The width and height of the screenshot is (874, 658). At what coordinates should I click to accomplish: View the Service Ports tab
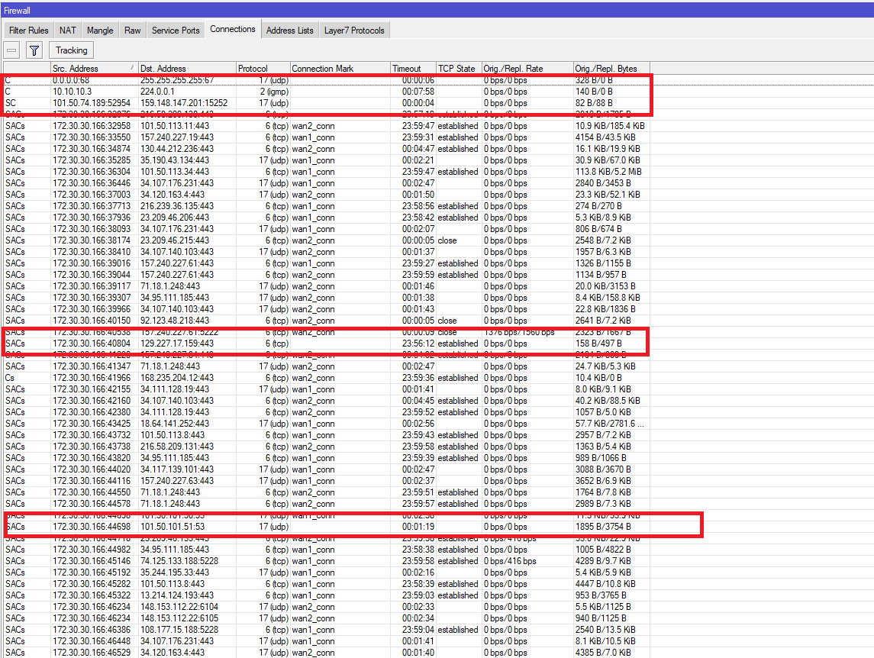[x=175, y=29]
